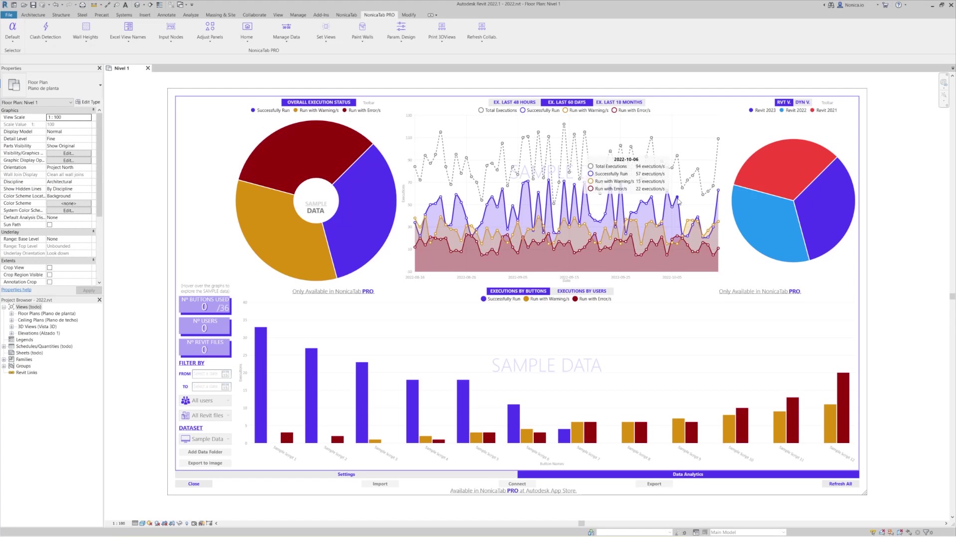Open the Wall Heights tool

click(x=86, y=27)
